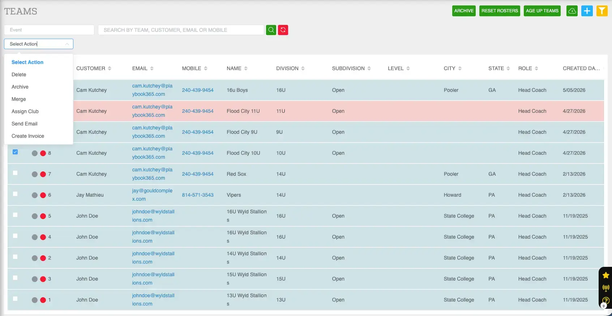The height and width of the screenshot is (316, 612).
Task: Click the AGE UP TEAMS button
Action: [542, 11]
